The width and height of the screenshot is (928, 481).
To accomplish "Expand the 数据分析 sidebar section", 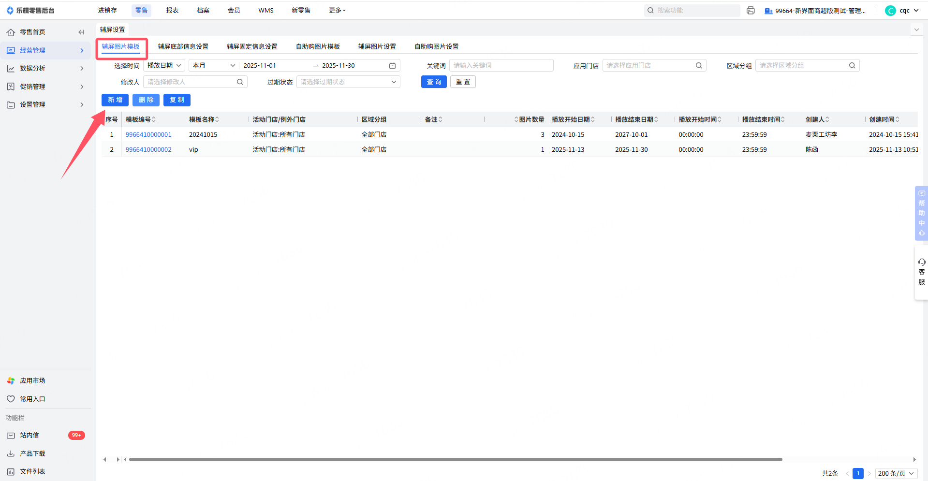I will (x=46, y=68).
